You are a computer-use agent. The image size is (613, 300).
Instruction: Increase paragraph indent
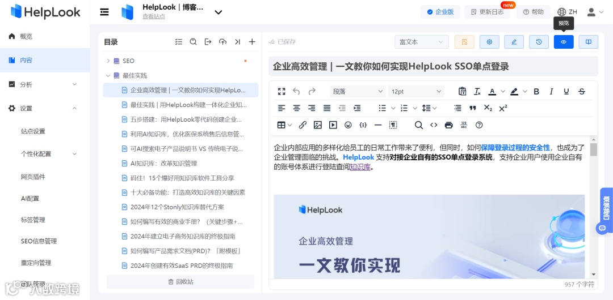click(x=357, y=108)
